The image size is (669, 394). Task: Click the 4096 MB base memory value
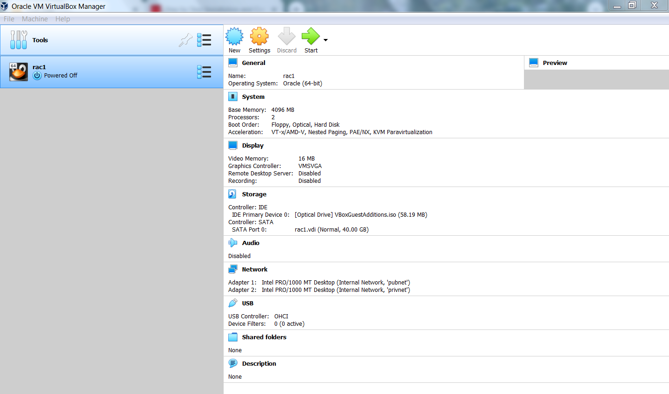point(283,110)
